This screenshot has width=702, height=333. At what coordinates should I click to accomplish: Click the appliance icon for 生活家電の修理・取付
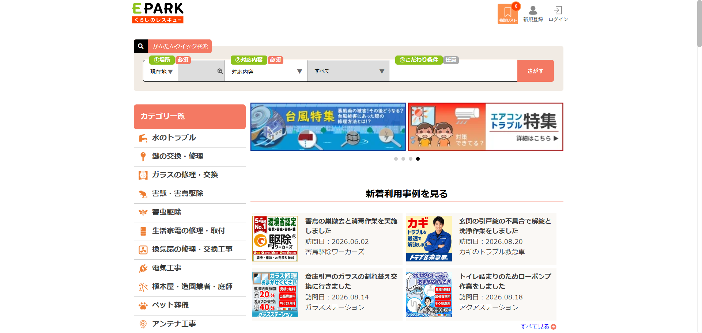(x=143, y=231)
